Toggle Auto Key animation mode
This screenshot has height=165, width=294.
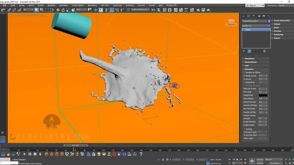coord(260,159)
